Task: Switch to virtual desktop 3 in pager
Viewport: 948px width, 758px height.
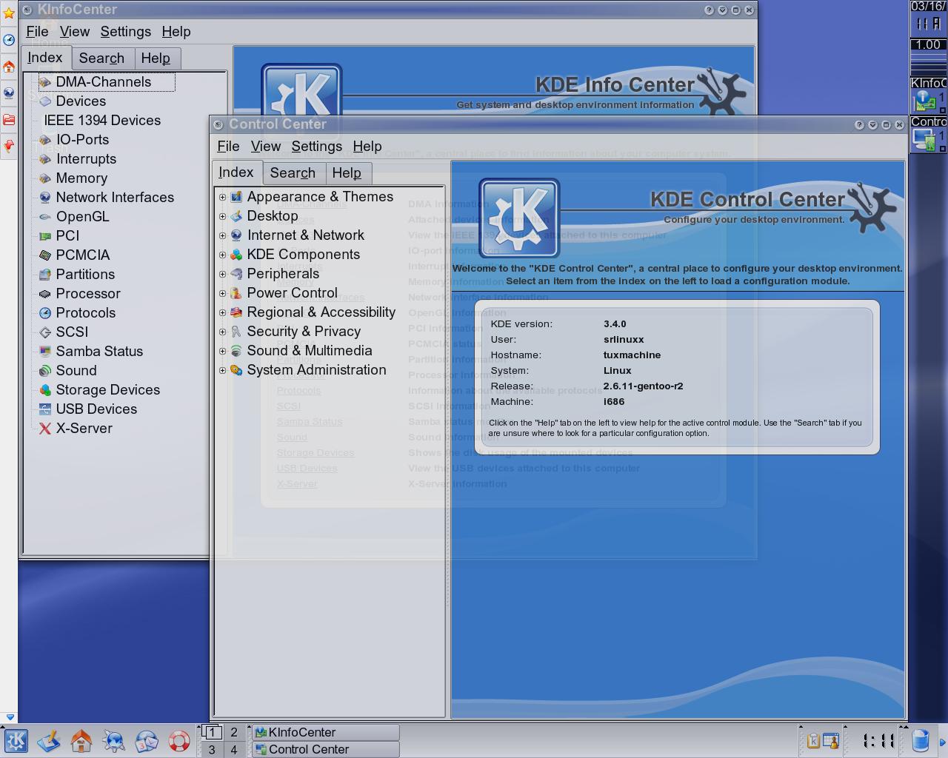Action: (212, 749)
